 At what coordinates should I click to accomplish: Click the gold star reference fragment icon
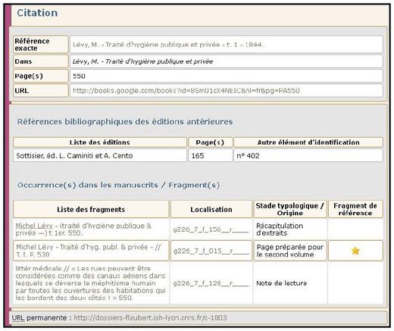[x=355, y=251]
